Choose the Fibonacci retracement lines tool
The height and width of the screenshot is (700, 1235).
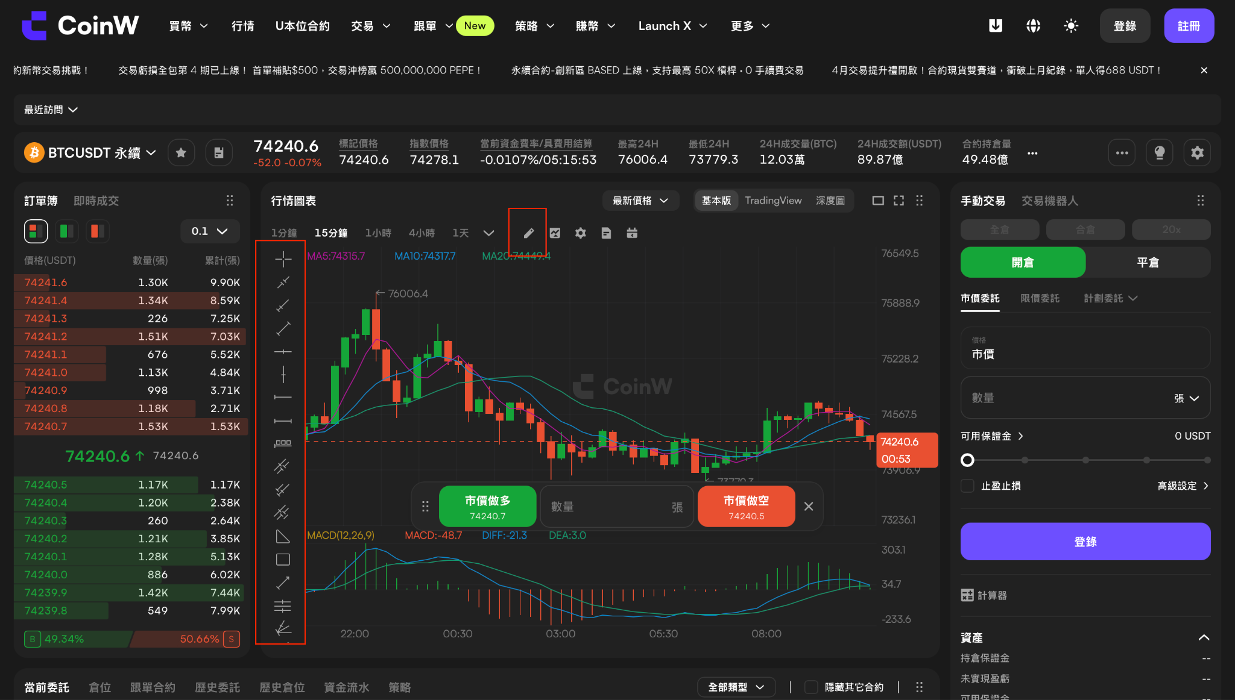coord(283,605)
